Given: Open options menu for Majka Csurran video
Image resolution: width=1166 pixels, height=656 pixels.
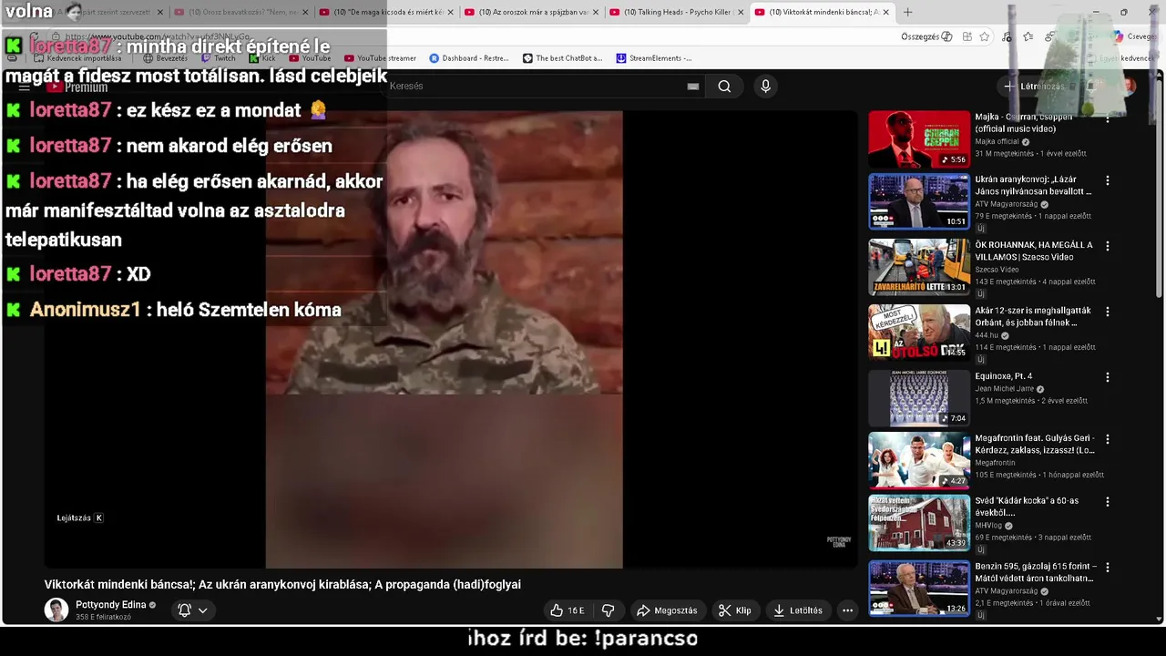Looking at the screenshot, I should coord(1108,118).
